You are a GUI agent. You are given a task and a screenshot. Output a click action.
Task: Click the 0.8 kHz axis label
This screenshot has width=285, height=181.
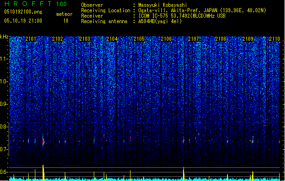(4, 127)
